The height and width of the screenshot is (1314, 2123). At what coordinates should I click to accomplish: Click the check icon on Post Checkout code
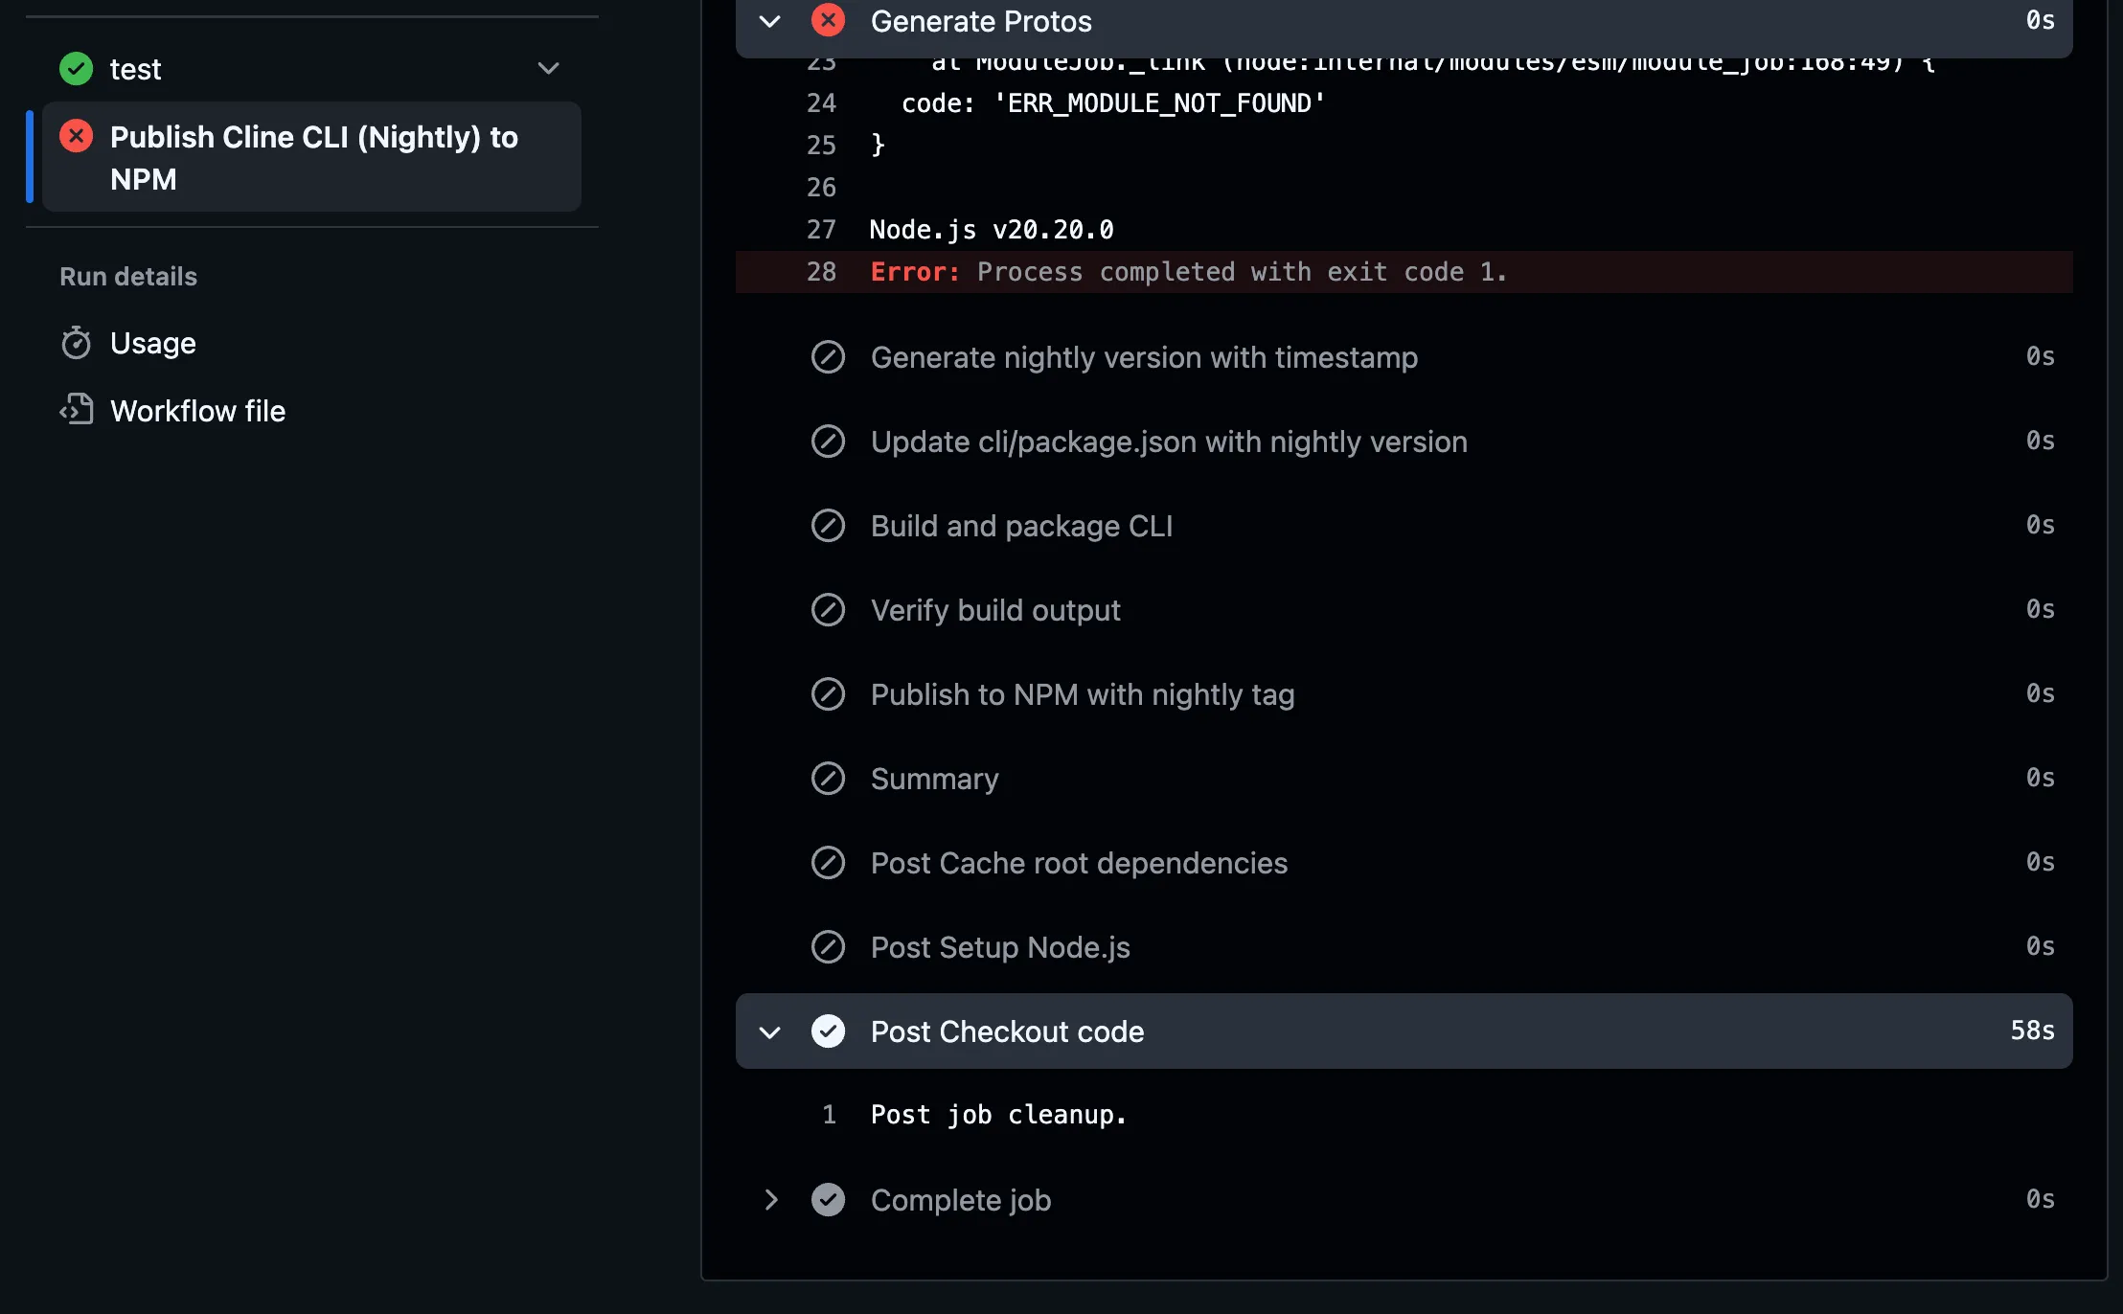[828, 1031]
